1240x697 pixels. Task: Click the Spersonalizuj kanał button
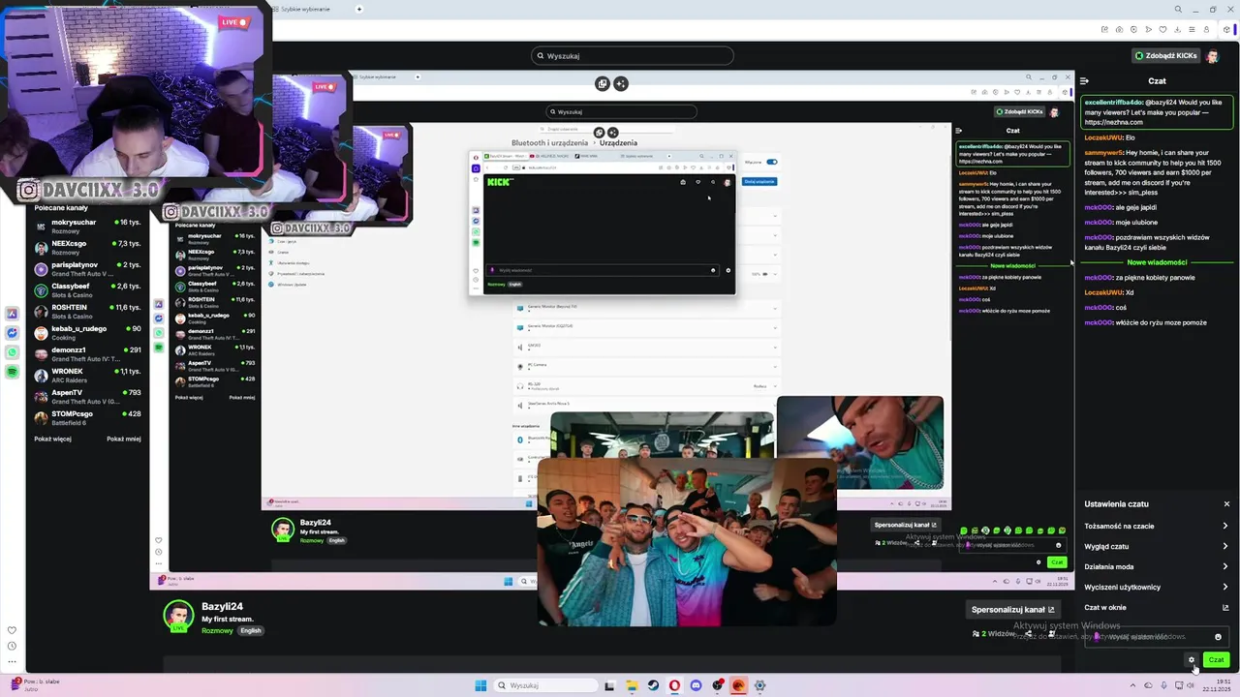coord(1012,610)
